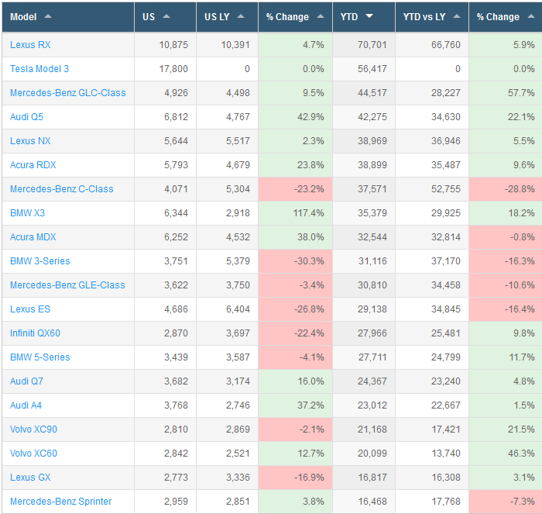This screenshot has height=514, width=542.
Task: Open the BMW 5-Series link
Action: coord(39,357)
